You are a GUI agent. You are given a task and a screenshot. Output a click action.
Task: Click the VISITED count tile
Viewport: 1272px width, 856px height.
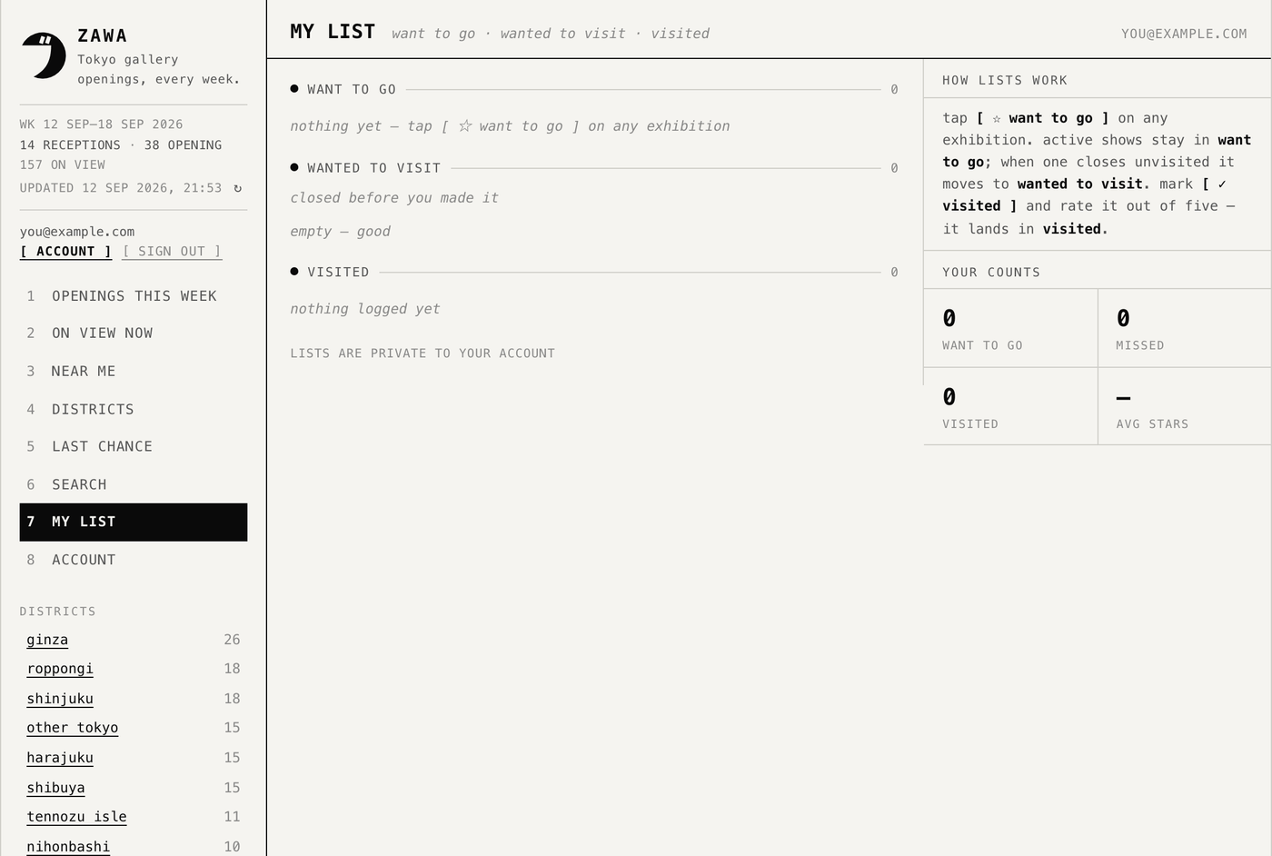pos(1010,406)
